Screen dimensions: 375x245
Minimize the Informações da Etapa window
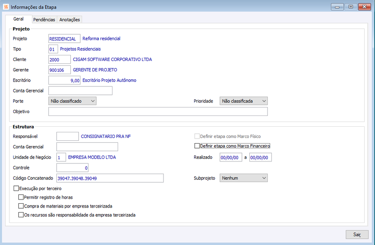(337, 7)
